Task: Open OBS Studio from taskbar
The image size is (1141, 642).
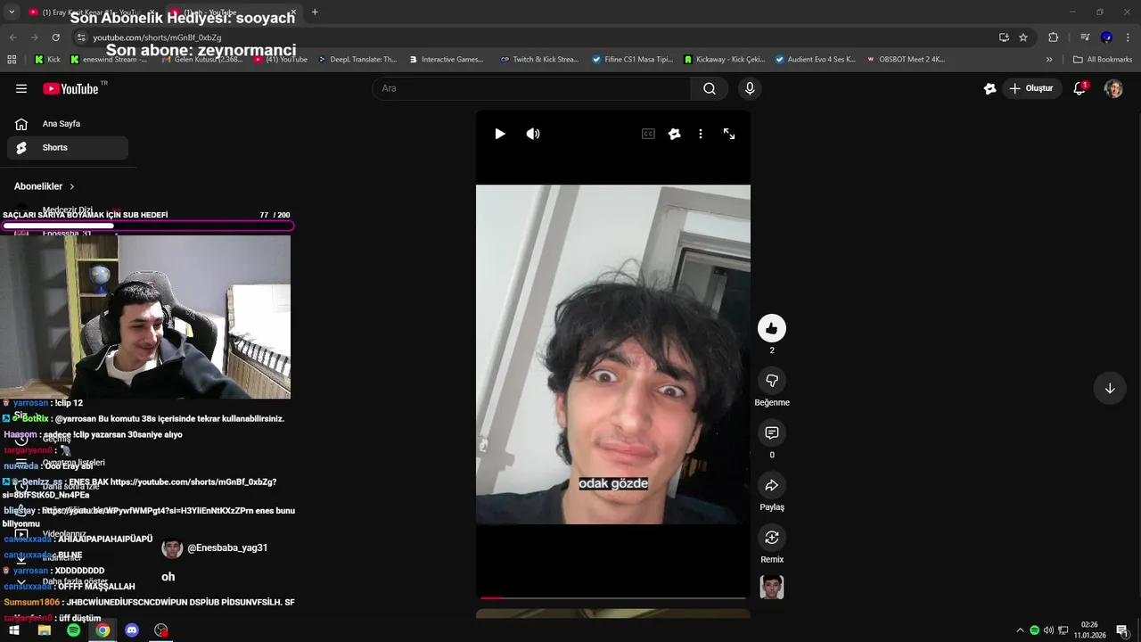Action: 161,630
